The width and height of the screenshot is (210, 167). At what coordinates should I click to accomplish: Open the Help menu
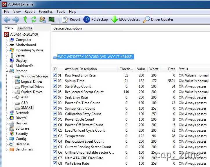click(x=73, y=12)
